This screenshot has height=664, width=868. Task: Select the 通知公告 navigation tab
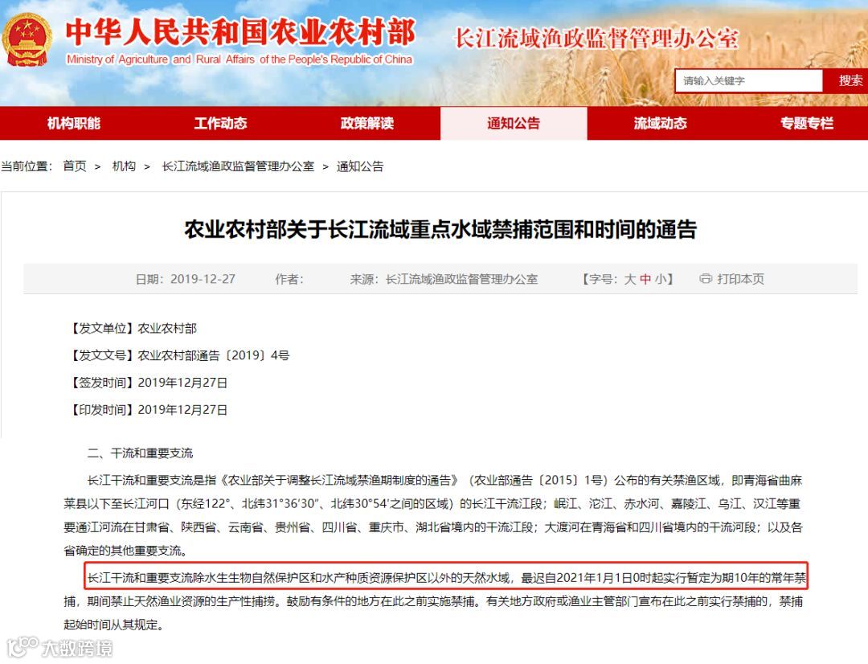click(514, 123)
